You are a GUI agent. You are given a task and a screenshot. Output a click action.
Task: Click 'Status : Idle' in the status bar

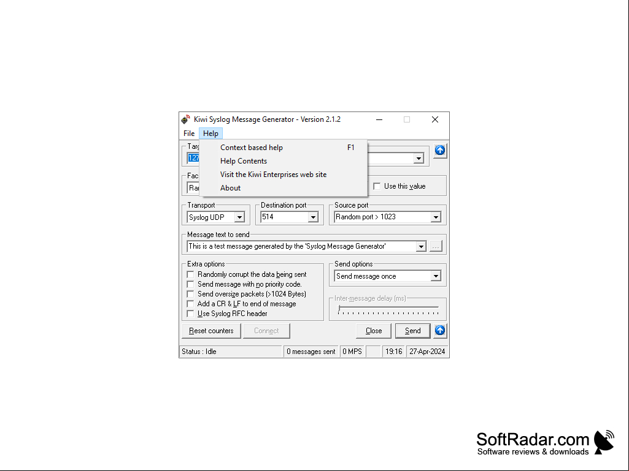click(x=231, y=352)
